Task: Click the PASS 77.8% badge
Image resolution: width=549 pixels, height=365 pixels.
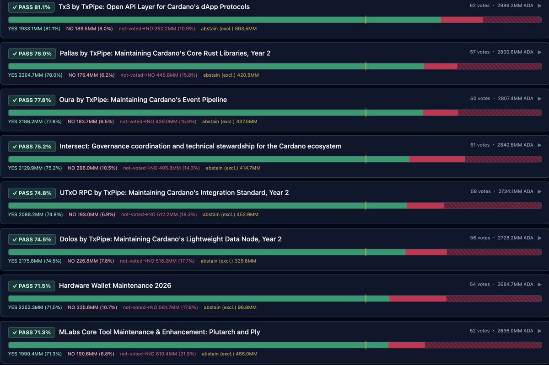Action: tap(32, 100)
